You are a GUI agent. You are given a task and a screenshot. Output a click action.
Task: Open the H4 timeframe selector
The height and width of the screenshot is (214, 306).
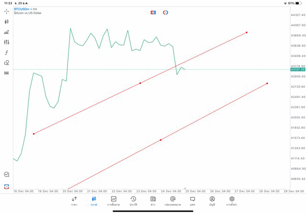[7, 73]
